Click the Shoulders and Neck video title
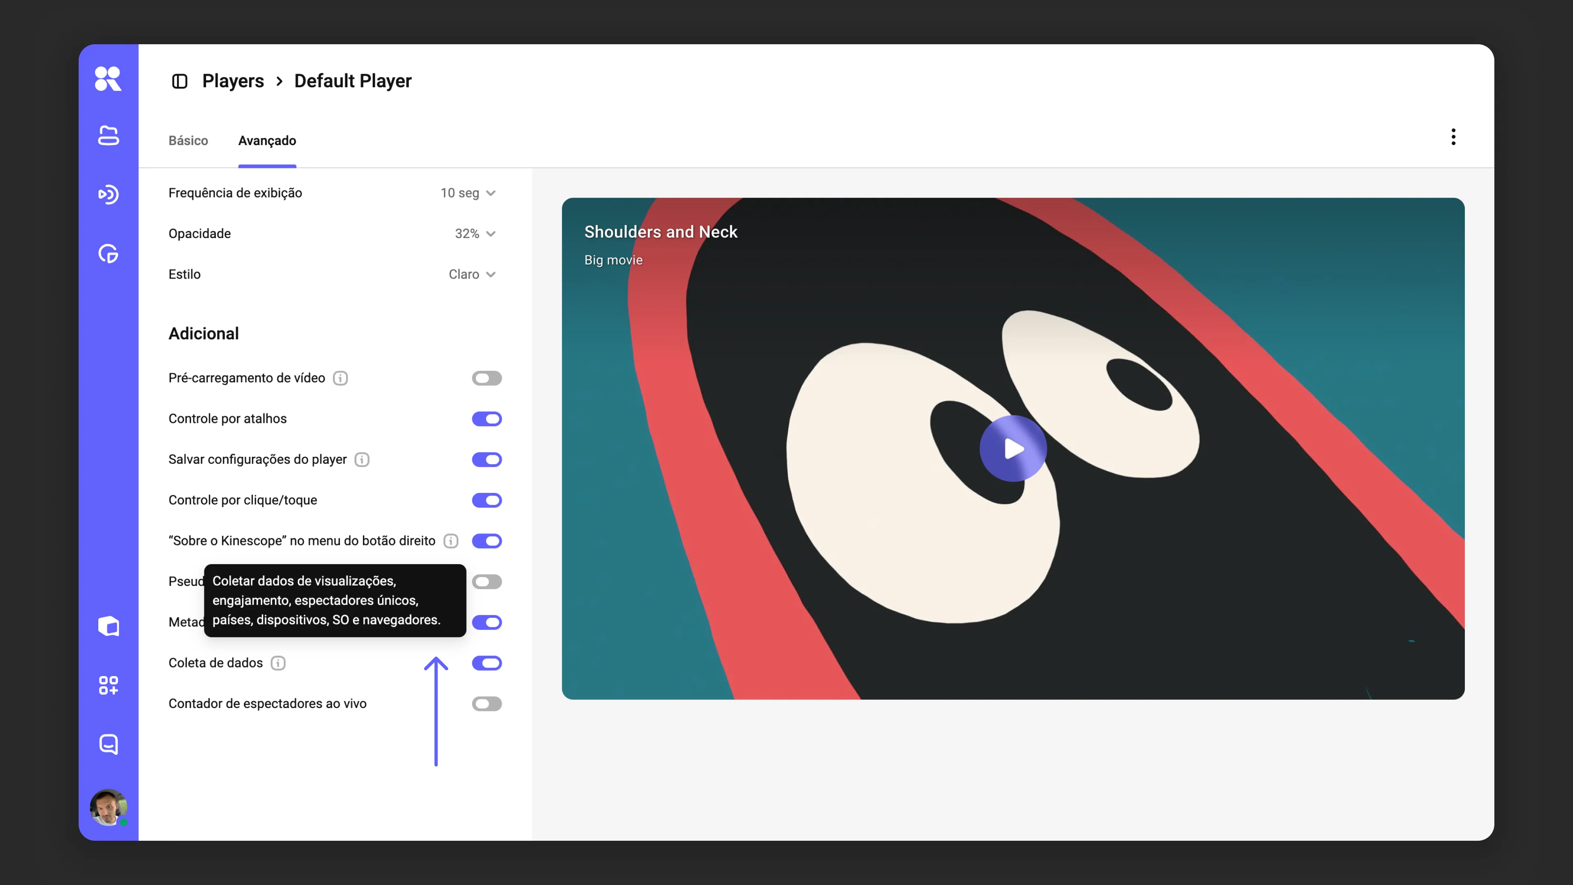 (x=661, y=232)
